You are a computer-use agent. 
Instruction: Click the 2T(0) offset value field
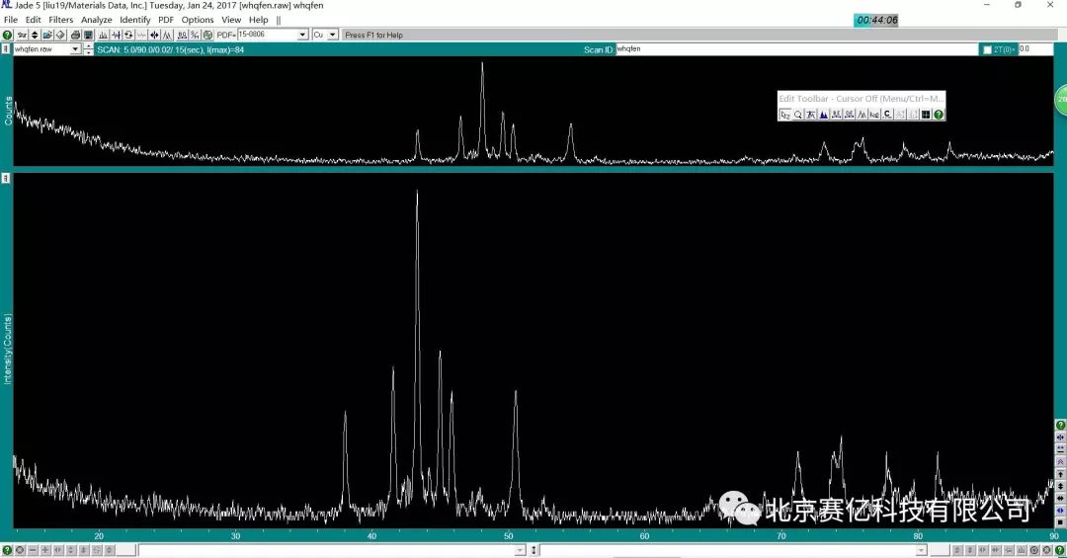1035,49
